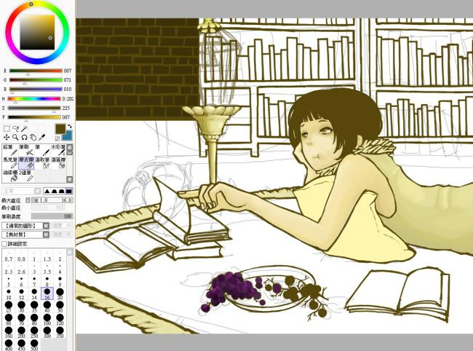
Task: Choose the rotate canvas tool
Action: 24,137
